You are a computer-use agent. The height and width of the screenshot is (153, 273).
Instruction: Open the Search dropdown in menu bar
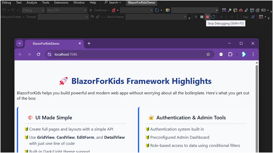click(112, 3)
